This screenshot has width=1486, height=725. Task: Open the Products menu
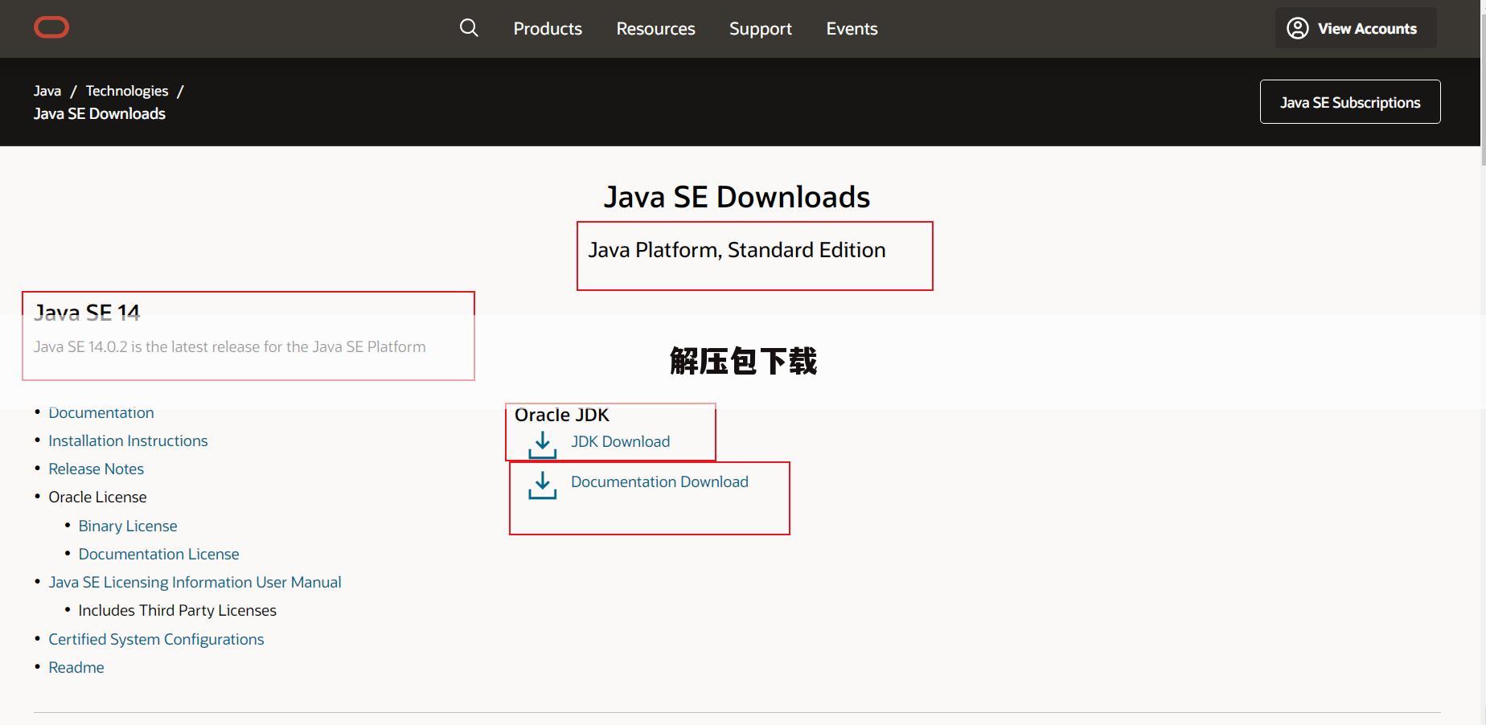[548, 29]
